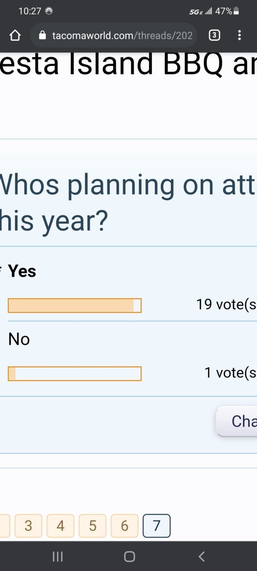The width and height of the screenshot is (257, 571).
Task: Open site info via the lock icon
Action: pyautogui.click(x=43, y=35)
